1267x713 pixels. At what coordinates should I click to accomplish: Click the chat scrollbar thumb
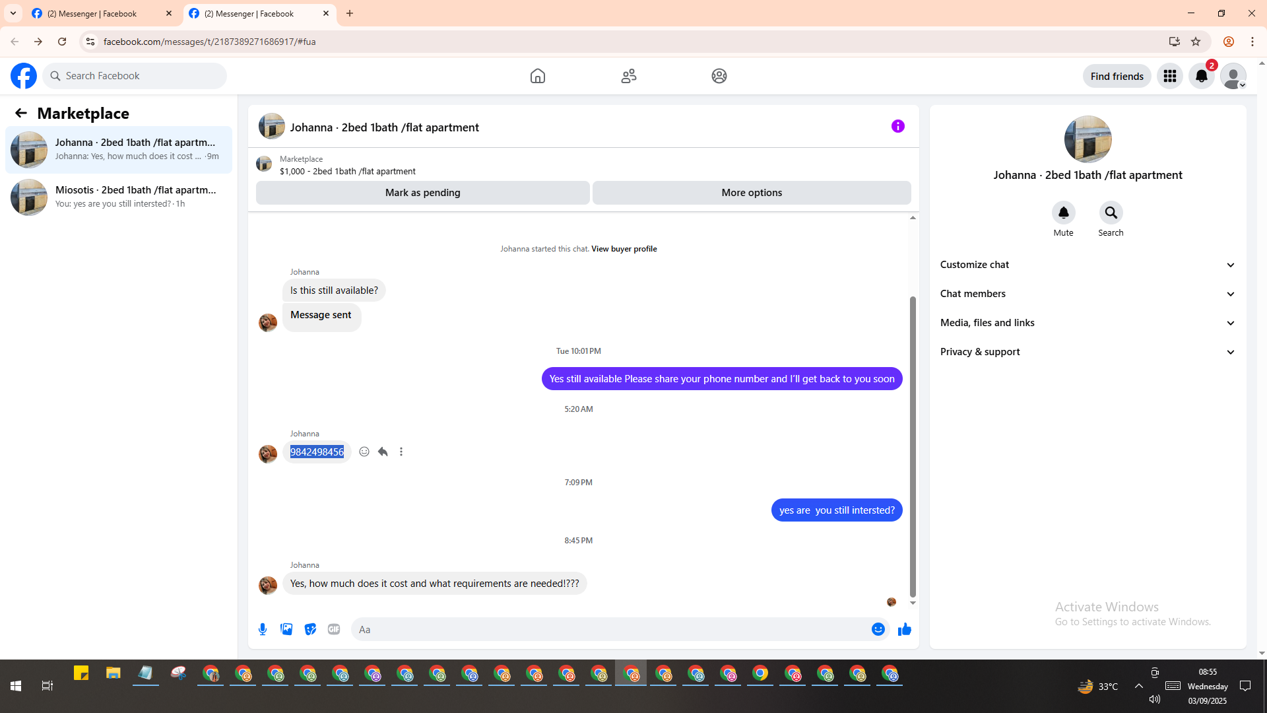click(913, 446)
